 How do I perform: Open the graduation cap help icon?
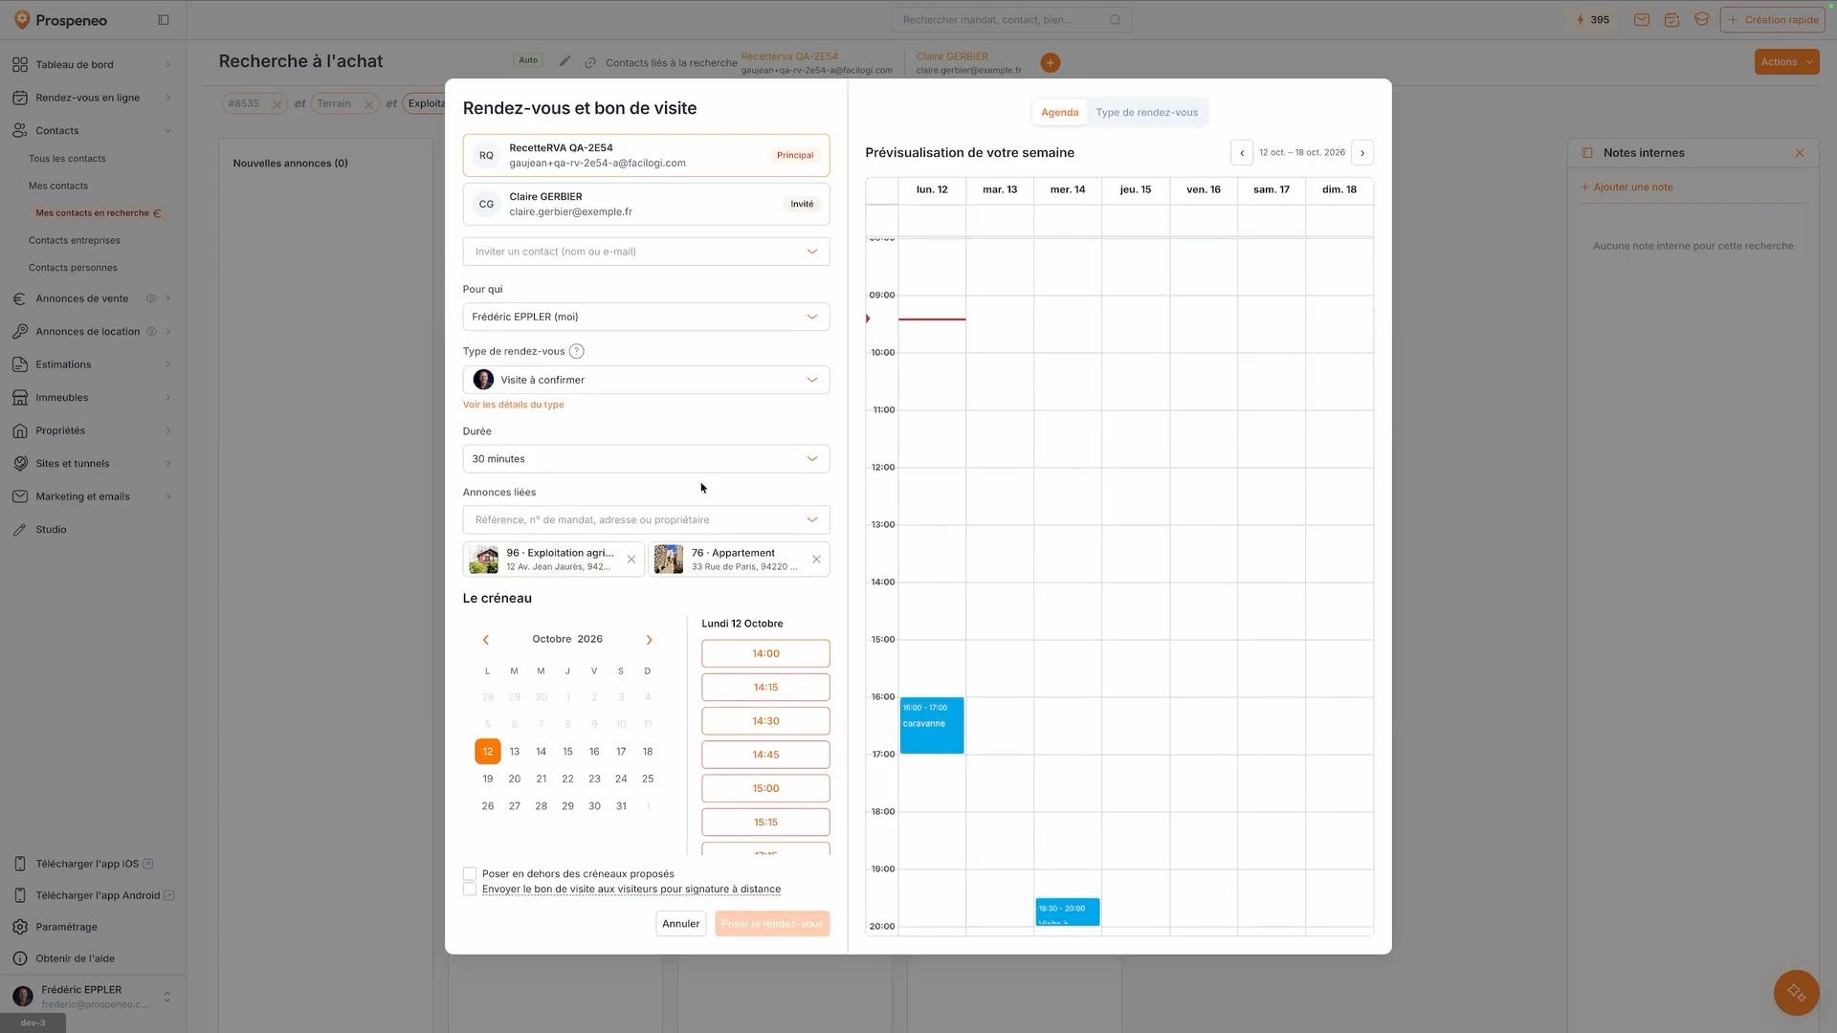point(1701,20)
